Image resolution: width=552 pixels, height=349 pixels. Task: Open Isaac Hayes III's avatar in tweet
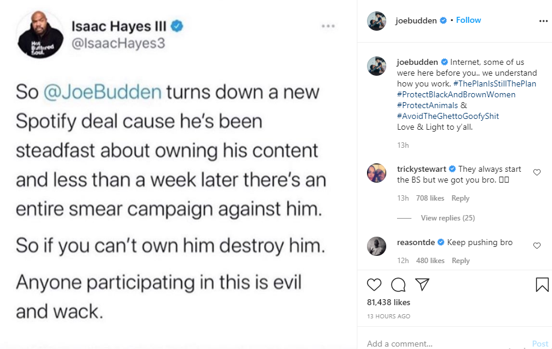click(40, 34)
